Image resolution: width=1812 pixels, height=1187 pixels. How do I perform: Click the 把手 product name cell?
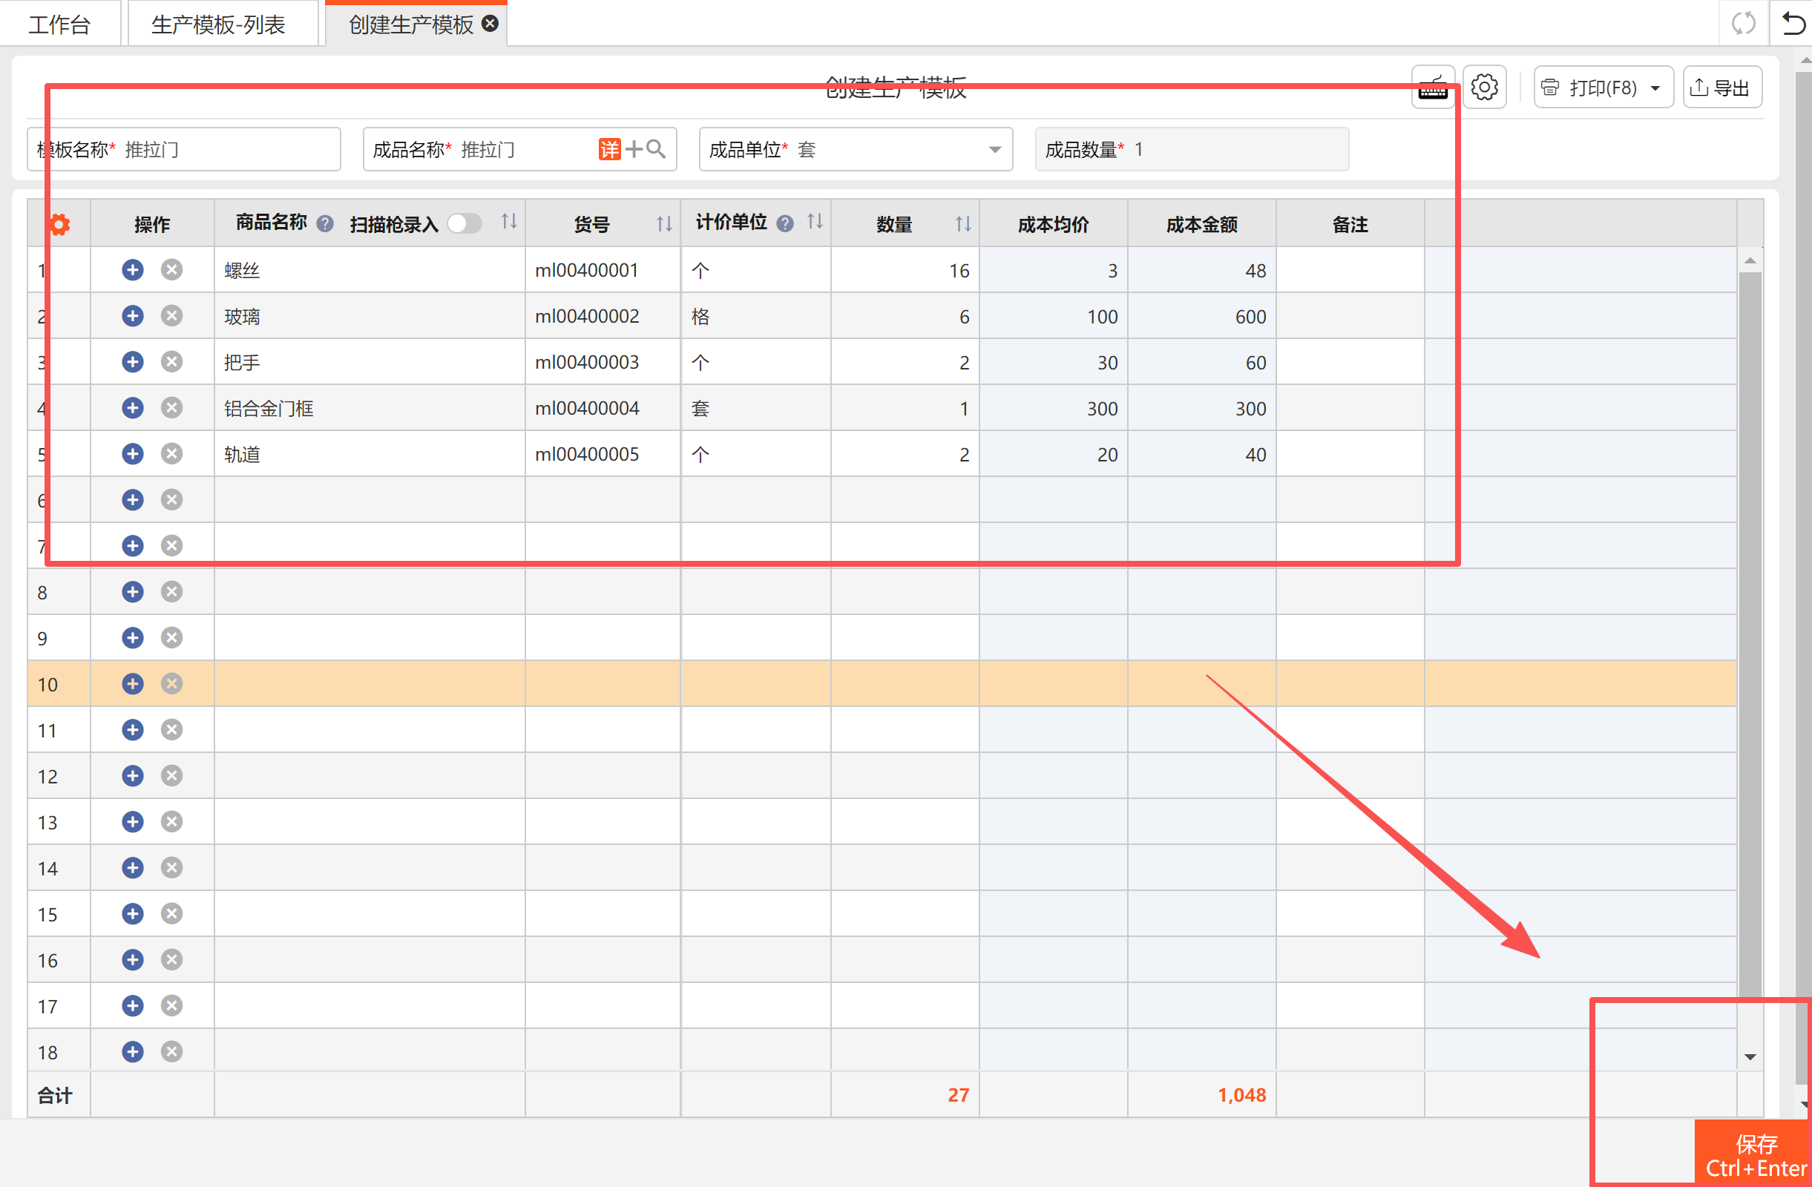click(x=370, y=363)
